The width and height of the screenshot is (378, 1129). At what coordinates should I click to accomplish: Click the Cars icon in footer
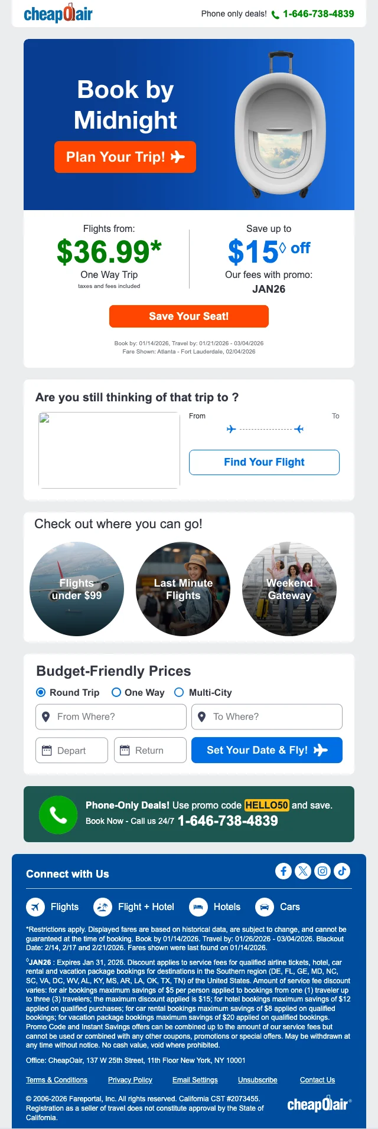(x=265, y=907)
